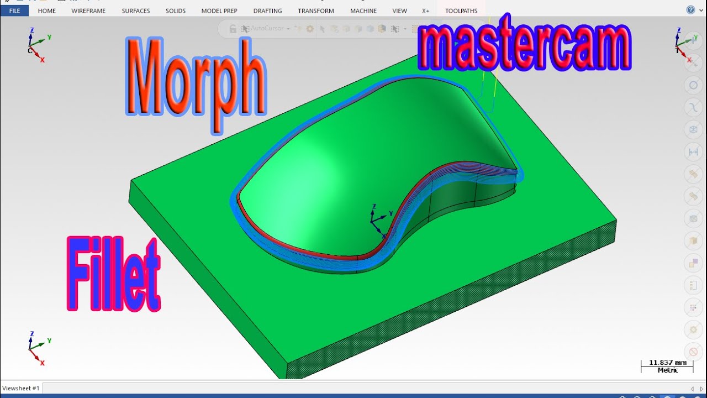The image size is (707, 398).
Task: Open the SOLIDS ribbon tab
Action: pyautogui.click(x=176, y=11)
